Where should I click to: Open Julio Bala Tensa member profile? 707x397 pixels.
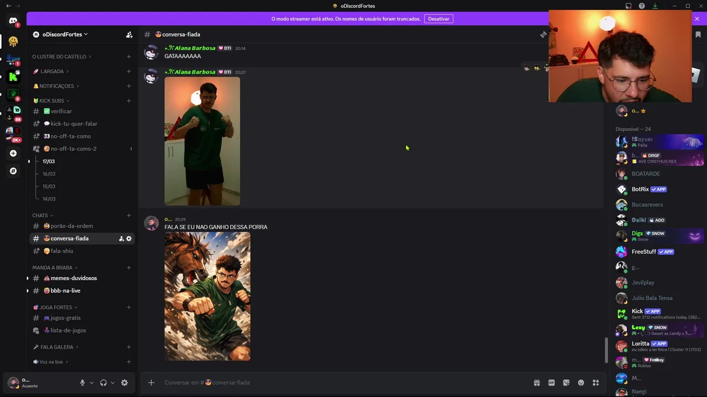point(659,298)
